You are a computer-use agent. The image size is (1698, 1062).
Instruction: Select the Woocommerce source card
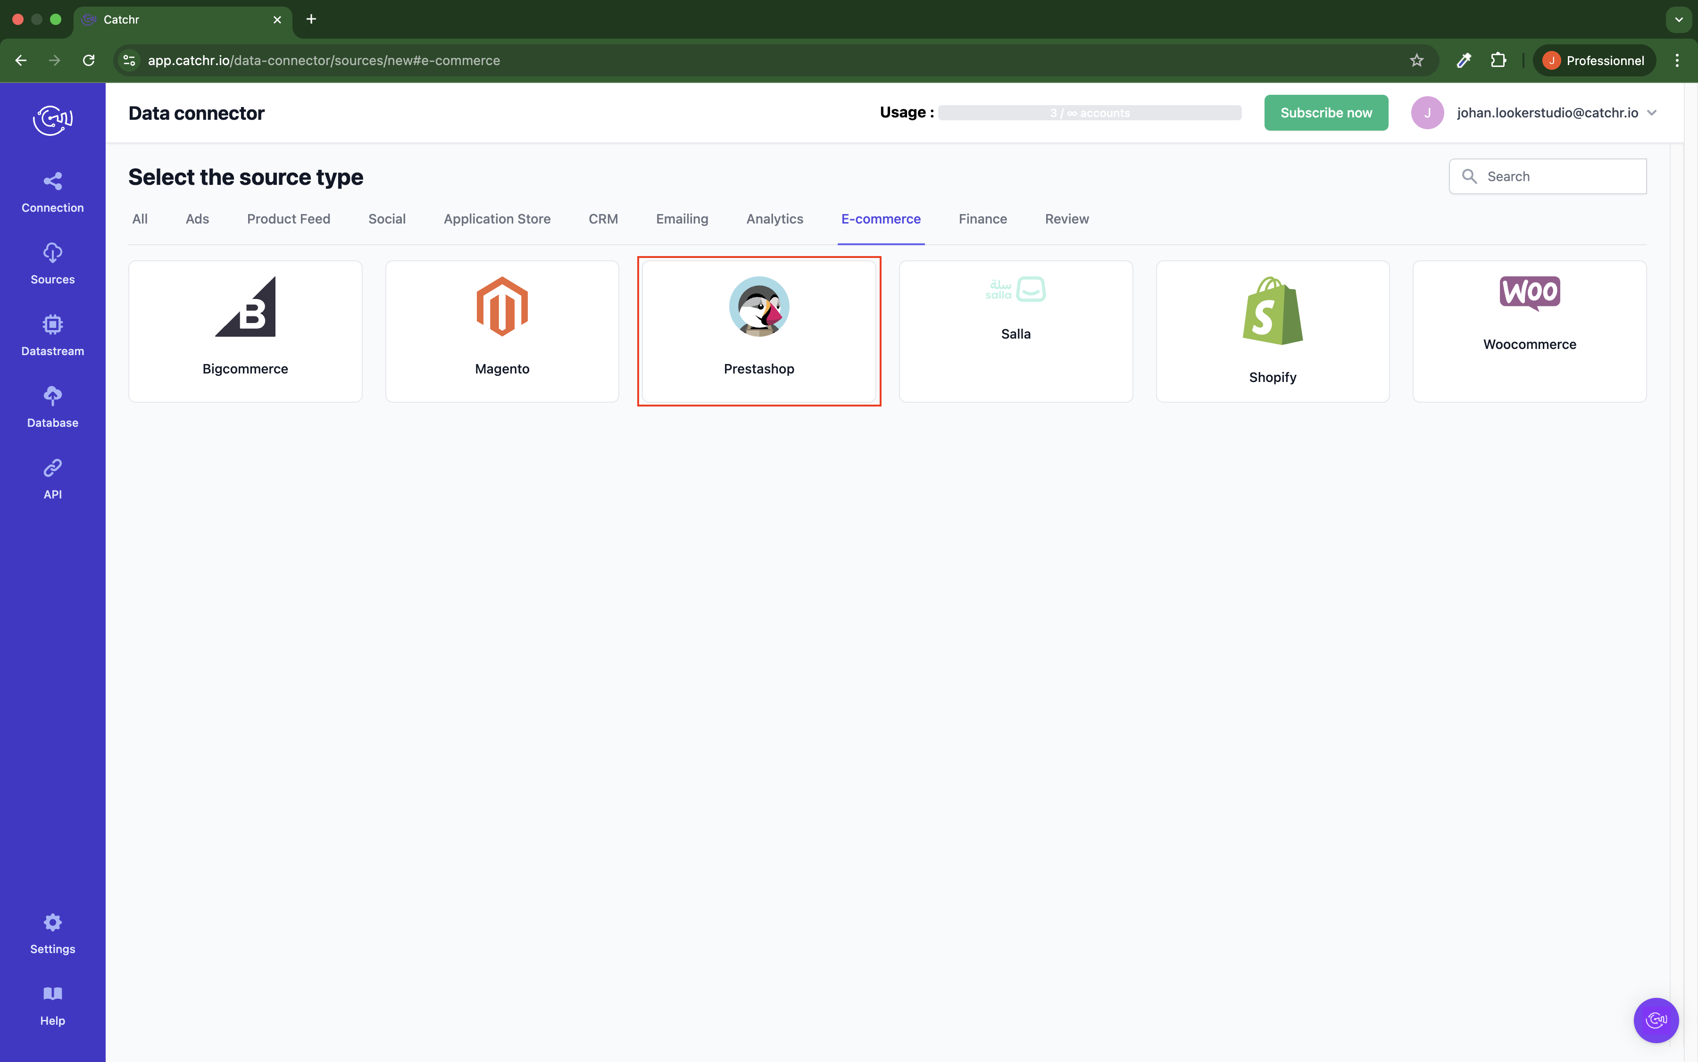pyautogui.click(x=1530, y=332)
